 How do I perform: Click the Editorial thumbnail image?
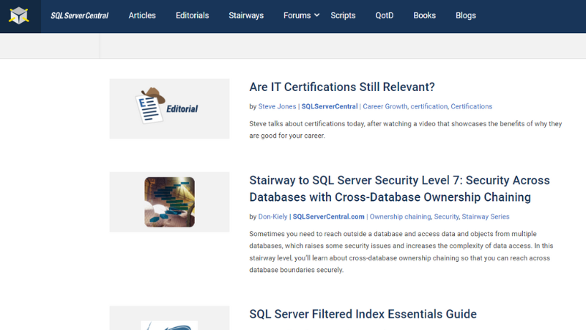point(169,109)
